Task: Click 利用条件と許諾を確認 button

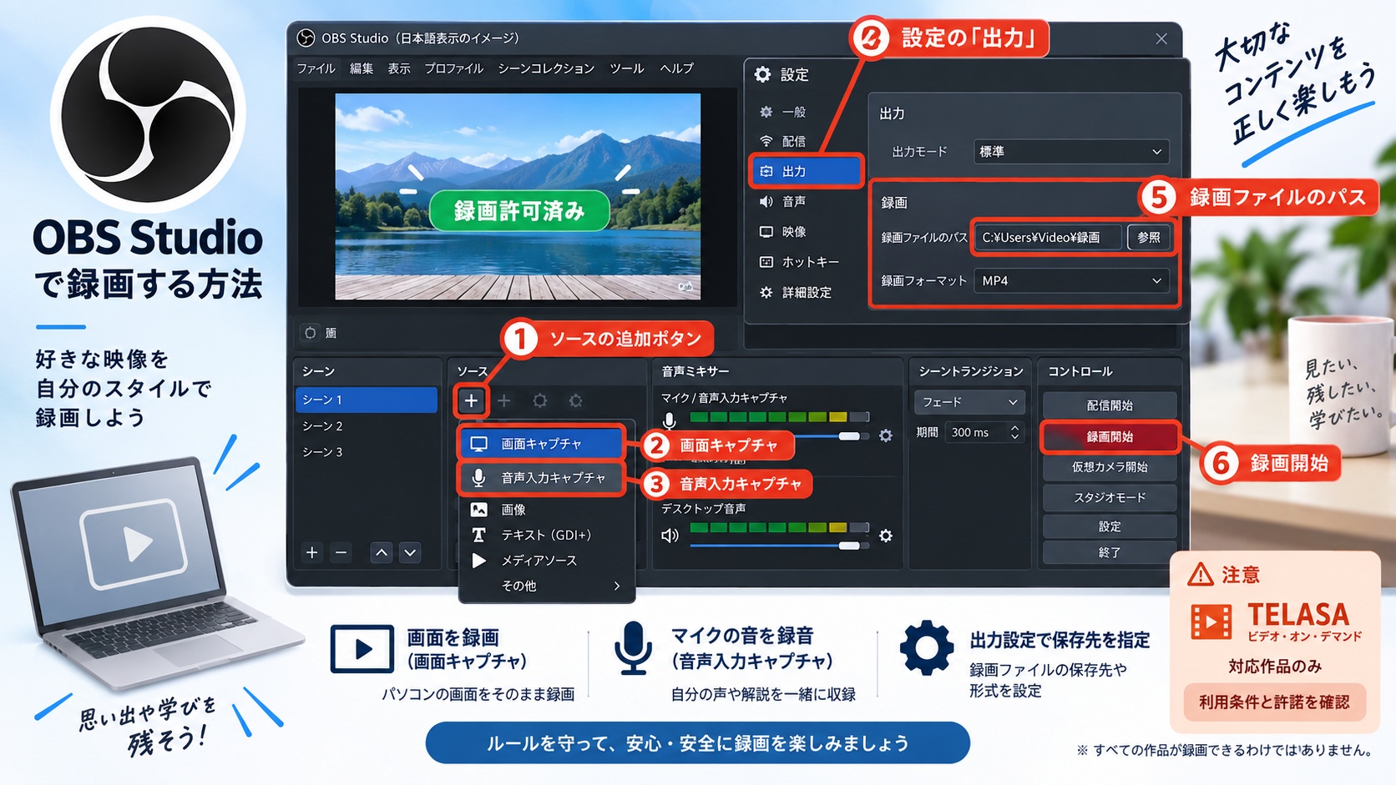Action: point(1274,702)
